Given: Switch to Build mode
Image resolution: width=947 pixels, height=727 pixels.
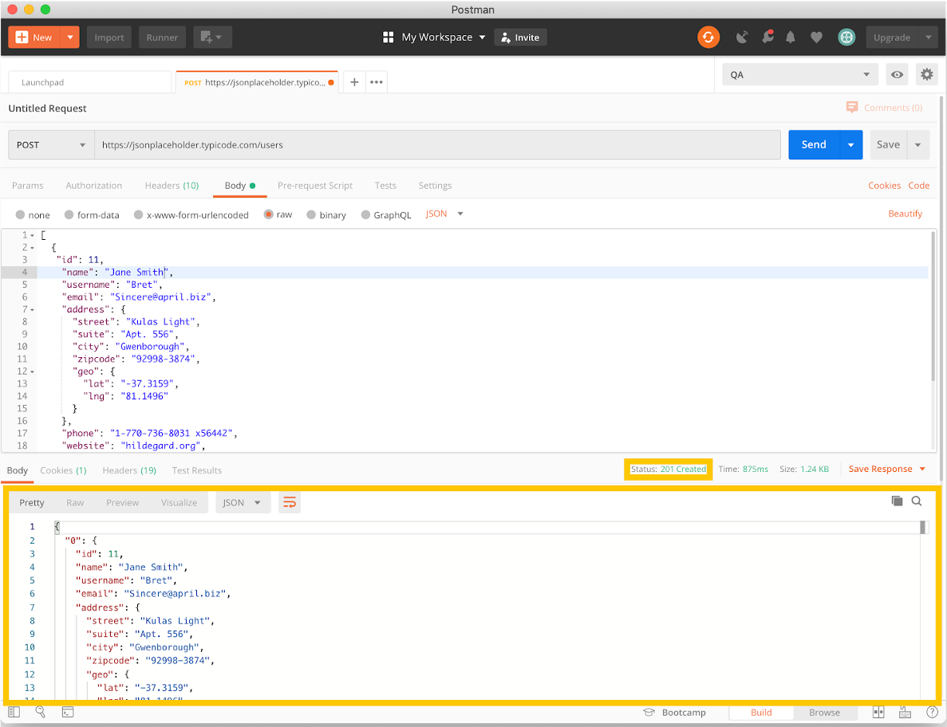Looking at the screenshot, I should [761, 713].
